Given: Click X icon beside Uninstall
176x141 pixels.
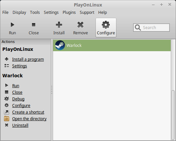Looking at the screenshot, I should tap(7, 125).
